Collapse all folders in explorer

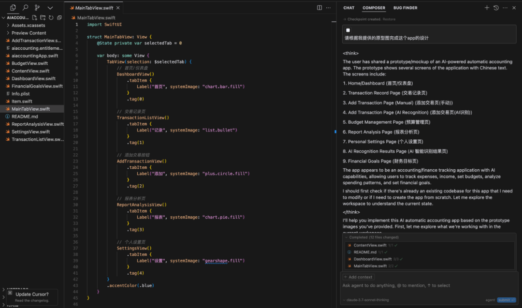tap(59, 17)
